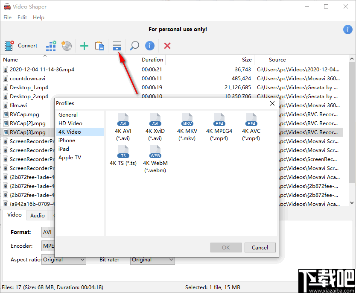356x293 pixels.
Task: Open the Aspect ratio dropdown
Action: [x=64, y=260]
